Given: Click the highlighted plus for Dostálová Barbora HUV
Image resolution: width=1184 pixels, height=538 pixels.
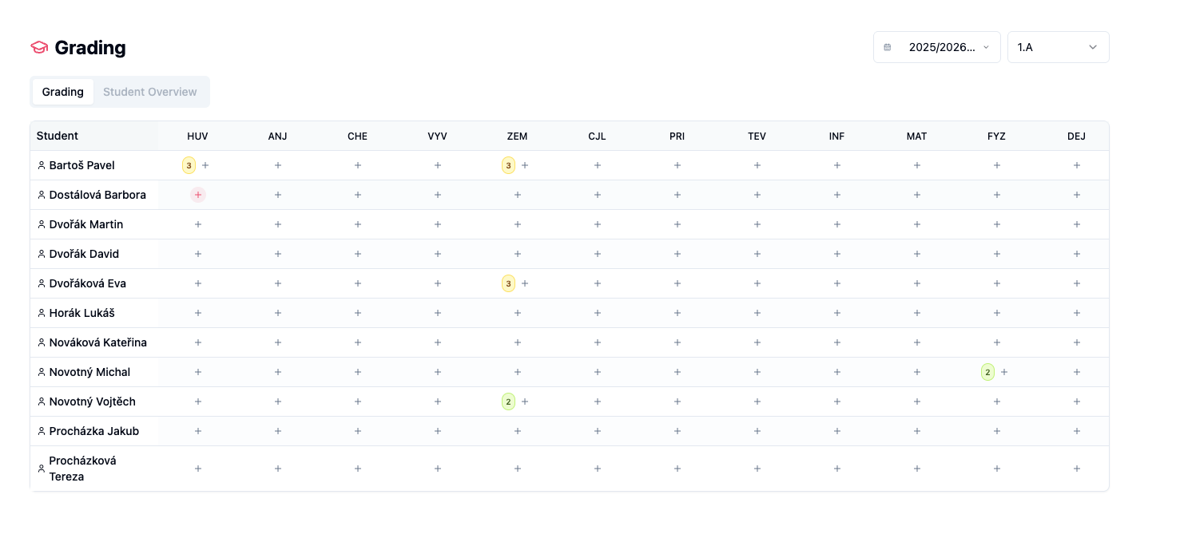Looking at the screenshot, I should pyautogui.click(x=198, y=195).
